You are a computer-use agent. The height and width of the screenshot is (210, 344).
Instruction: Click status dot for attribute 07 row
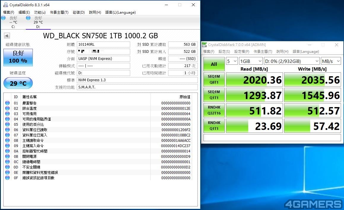(x=7, y=135)
